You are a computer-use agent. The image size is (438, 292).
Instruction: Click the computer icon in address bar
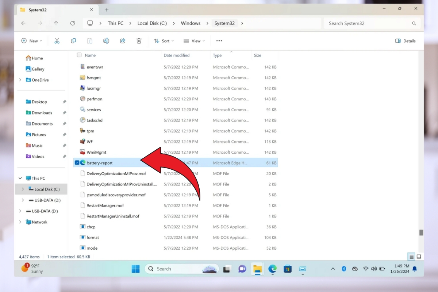pyautogui.click(x=90, y=23)
